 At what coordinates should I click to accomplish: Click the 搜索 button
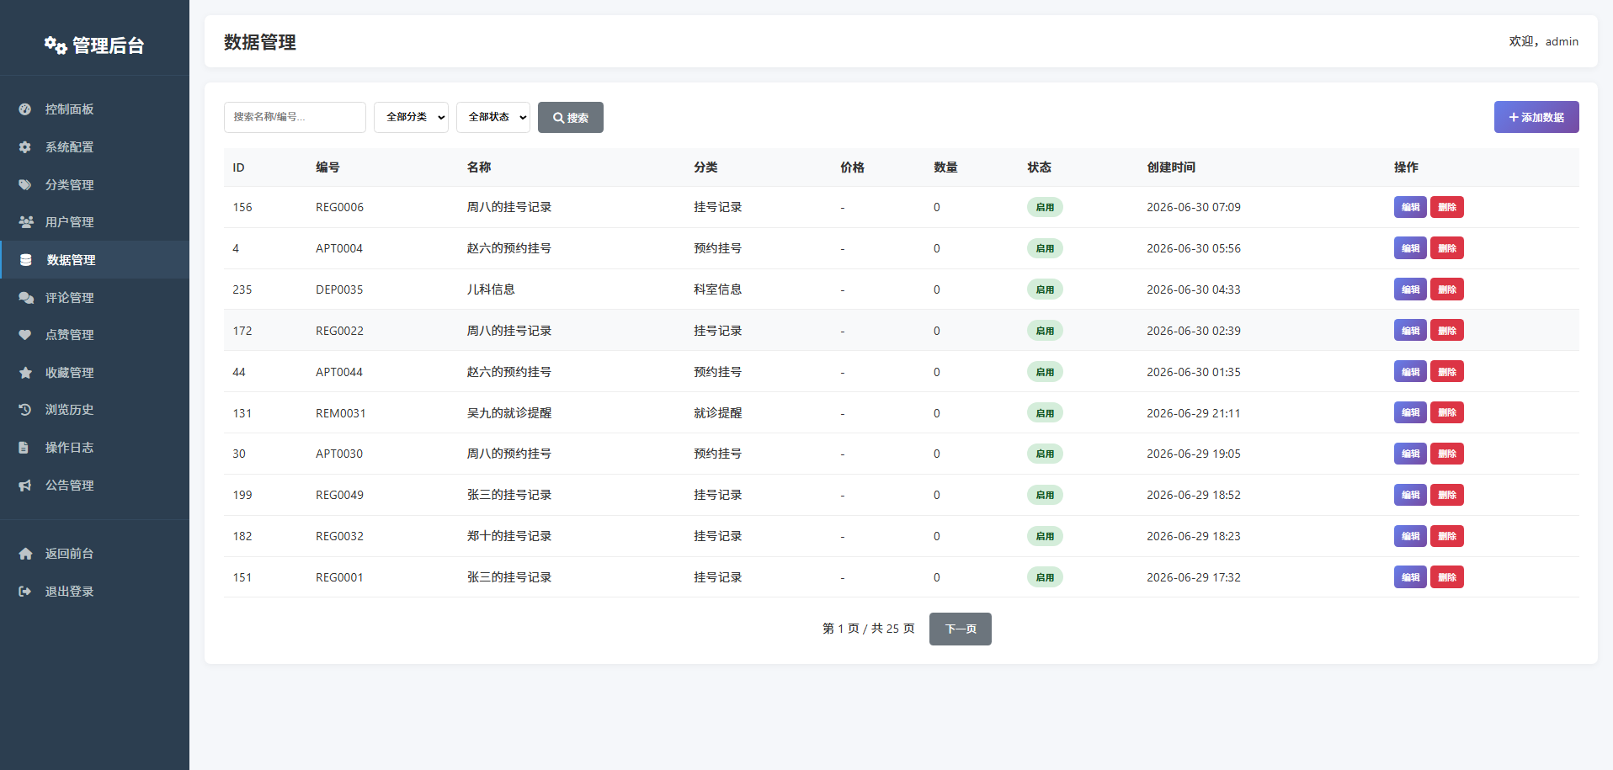(x=571, y=117)
